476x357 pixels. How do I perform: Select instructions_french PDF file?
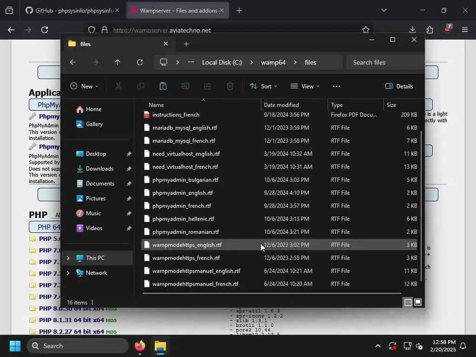(279, 115)
